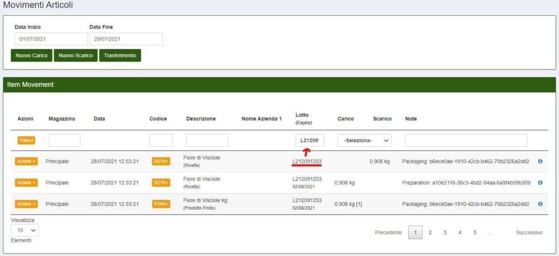The height and width of the screenshot is (256, 559).
Task: Sort table by Descrizione column header
Action: 200,118
